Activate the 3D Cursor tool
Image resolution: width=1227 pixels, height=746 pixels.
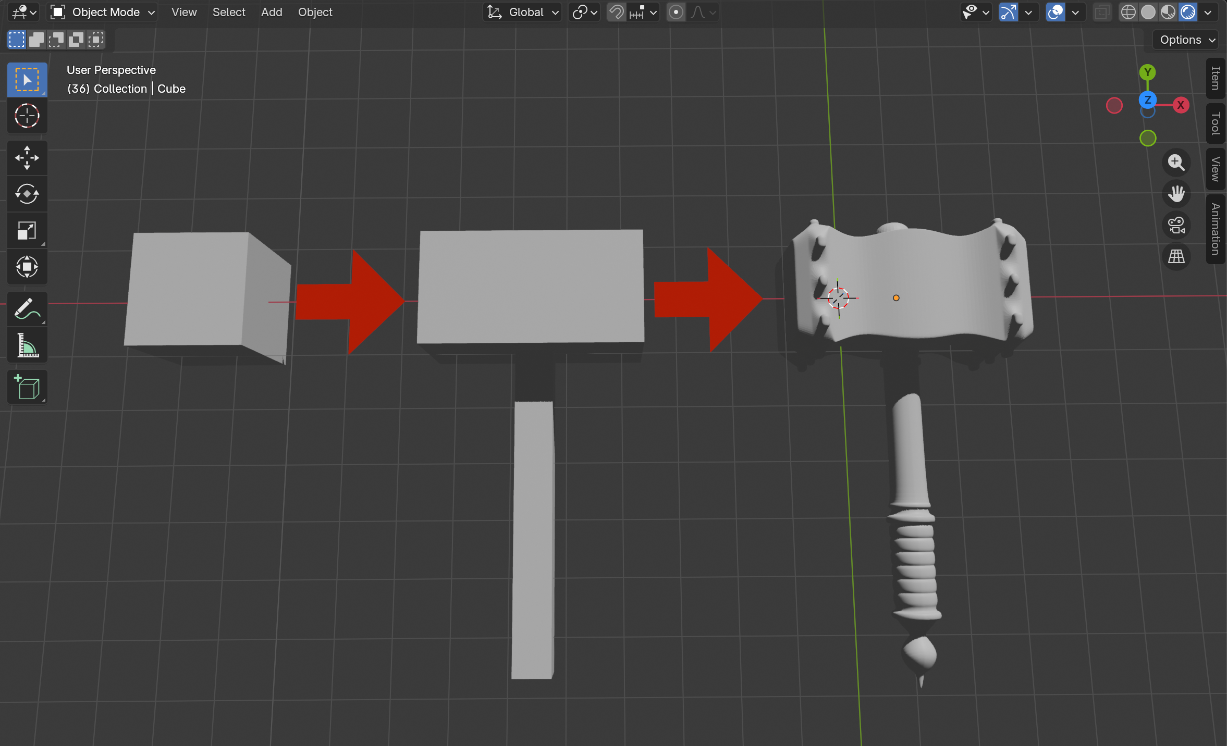[x=27, y=116]
